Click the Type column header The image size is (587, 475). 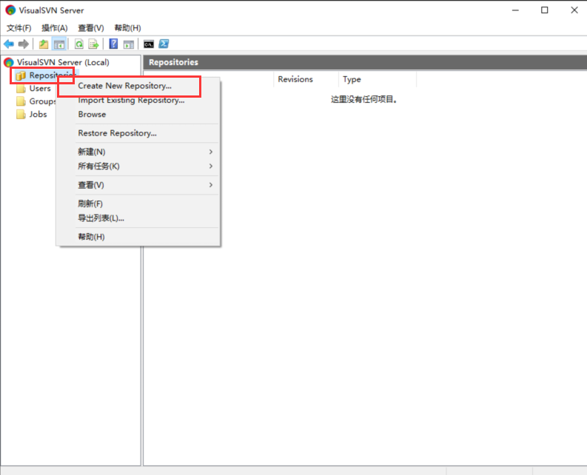point(352,79)
